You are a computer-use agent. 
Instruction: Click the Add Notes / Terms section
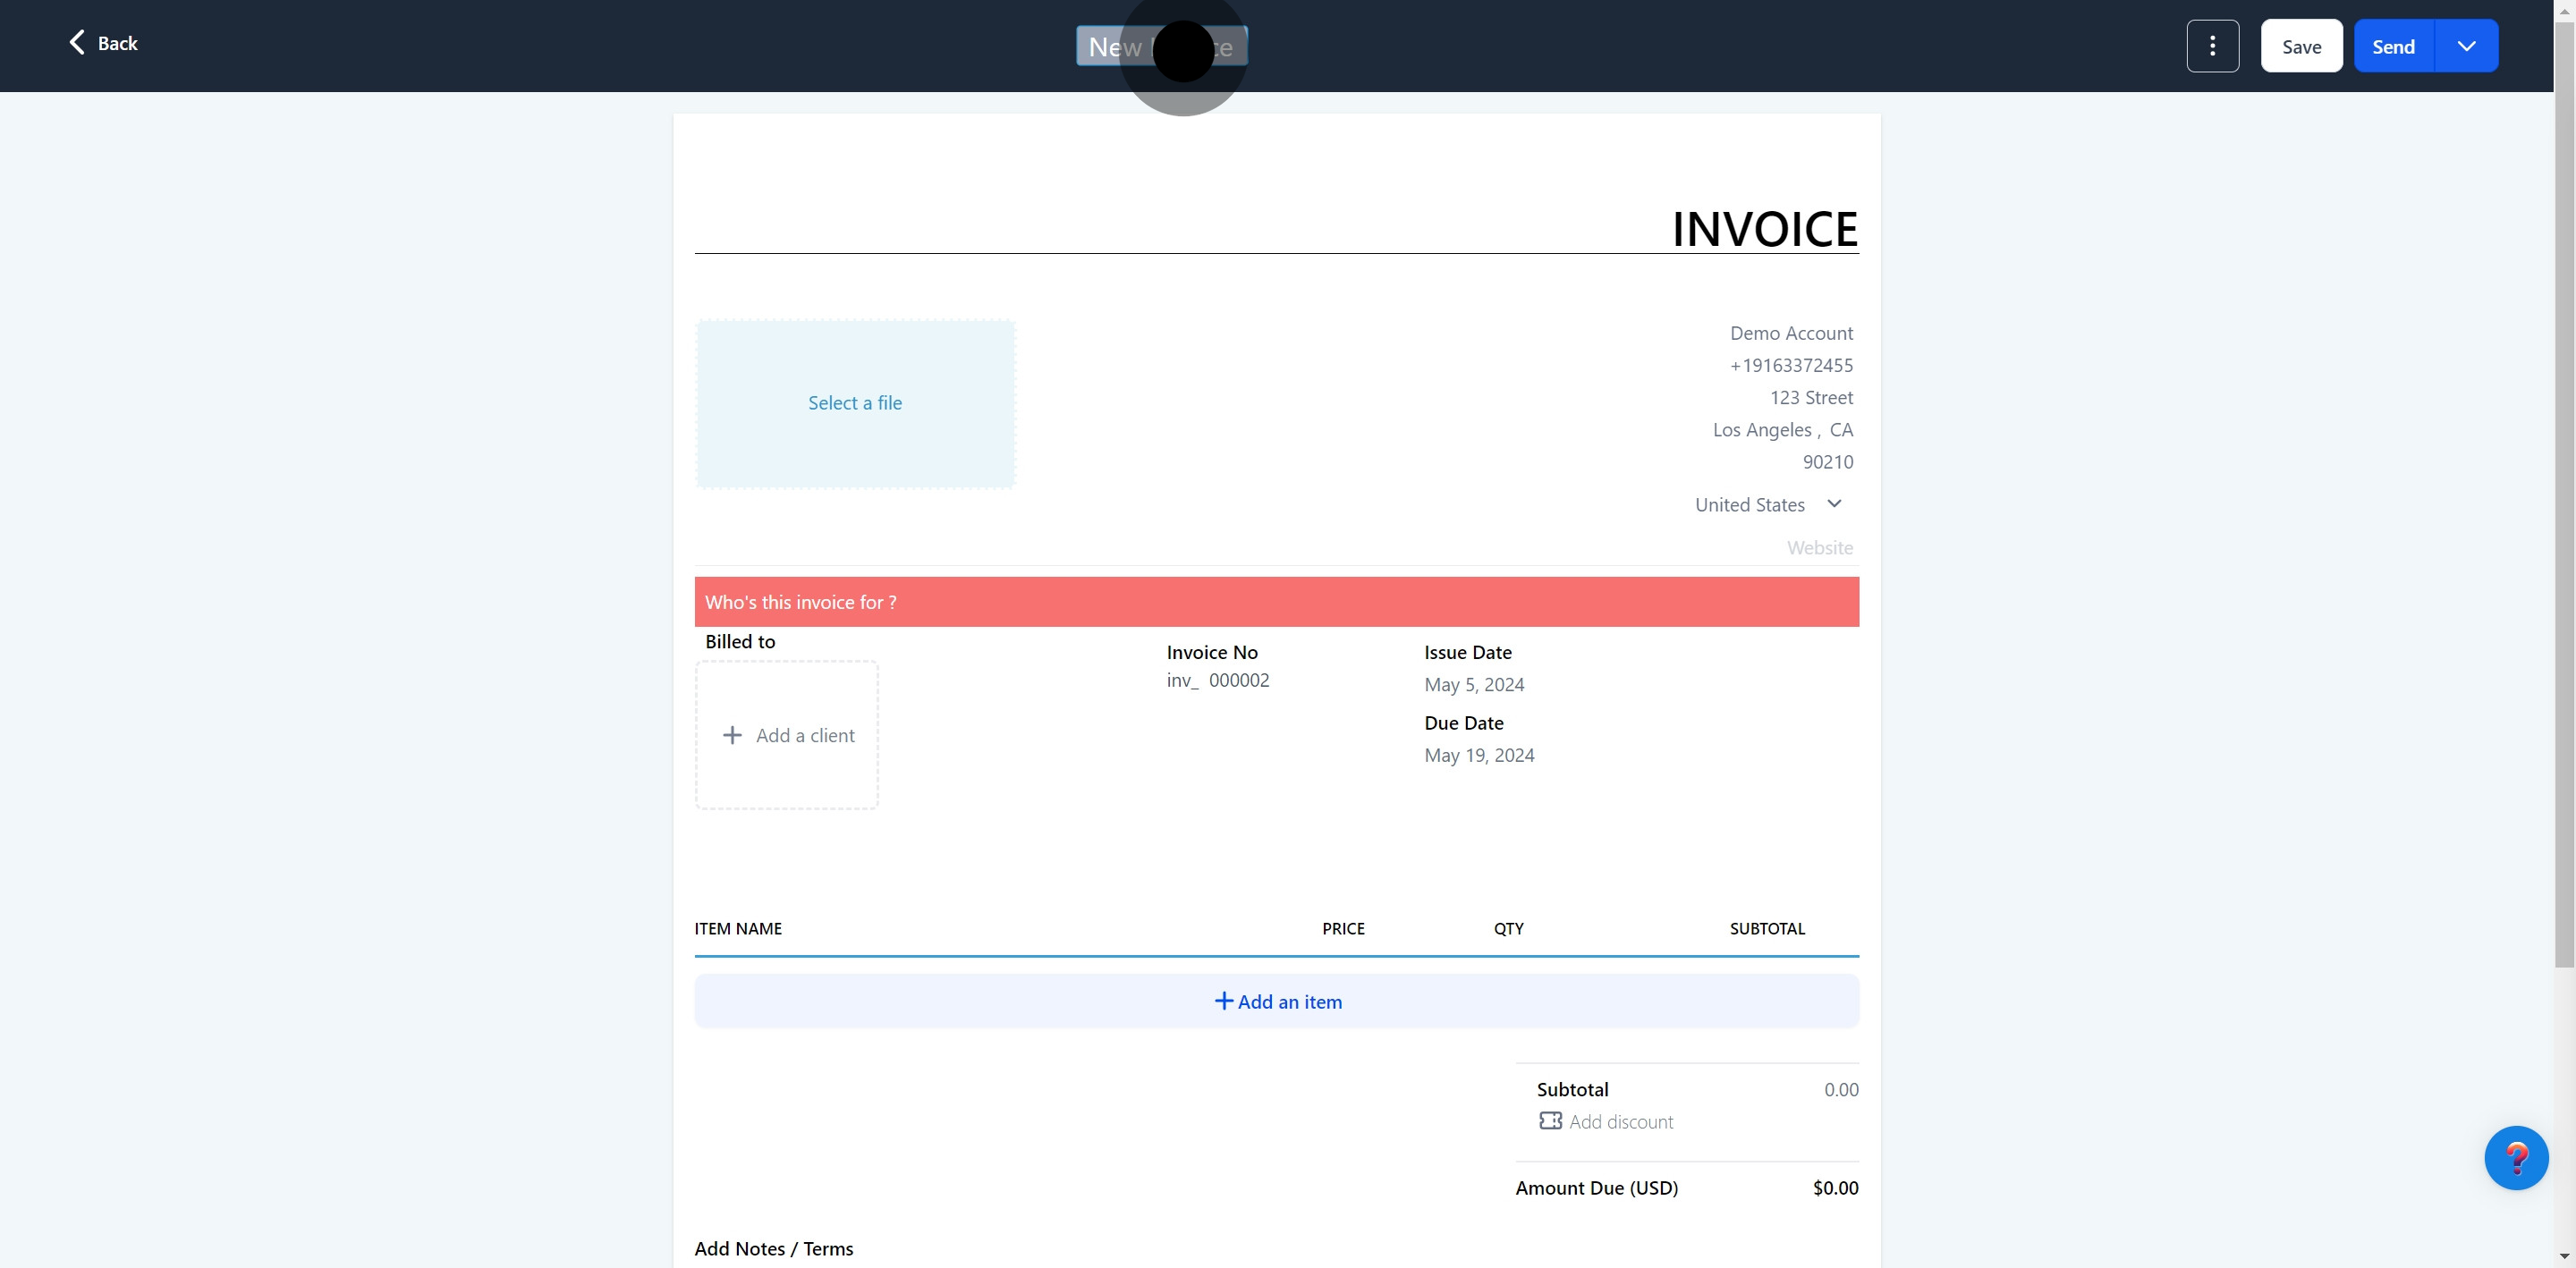click(x=773, y=1248)
